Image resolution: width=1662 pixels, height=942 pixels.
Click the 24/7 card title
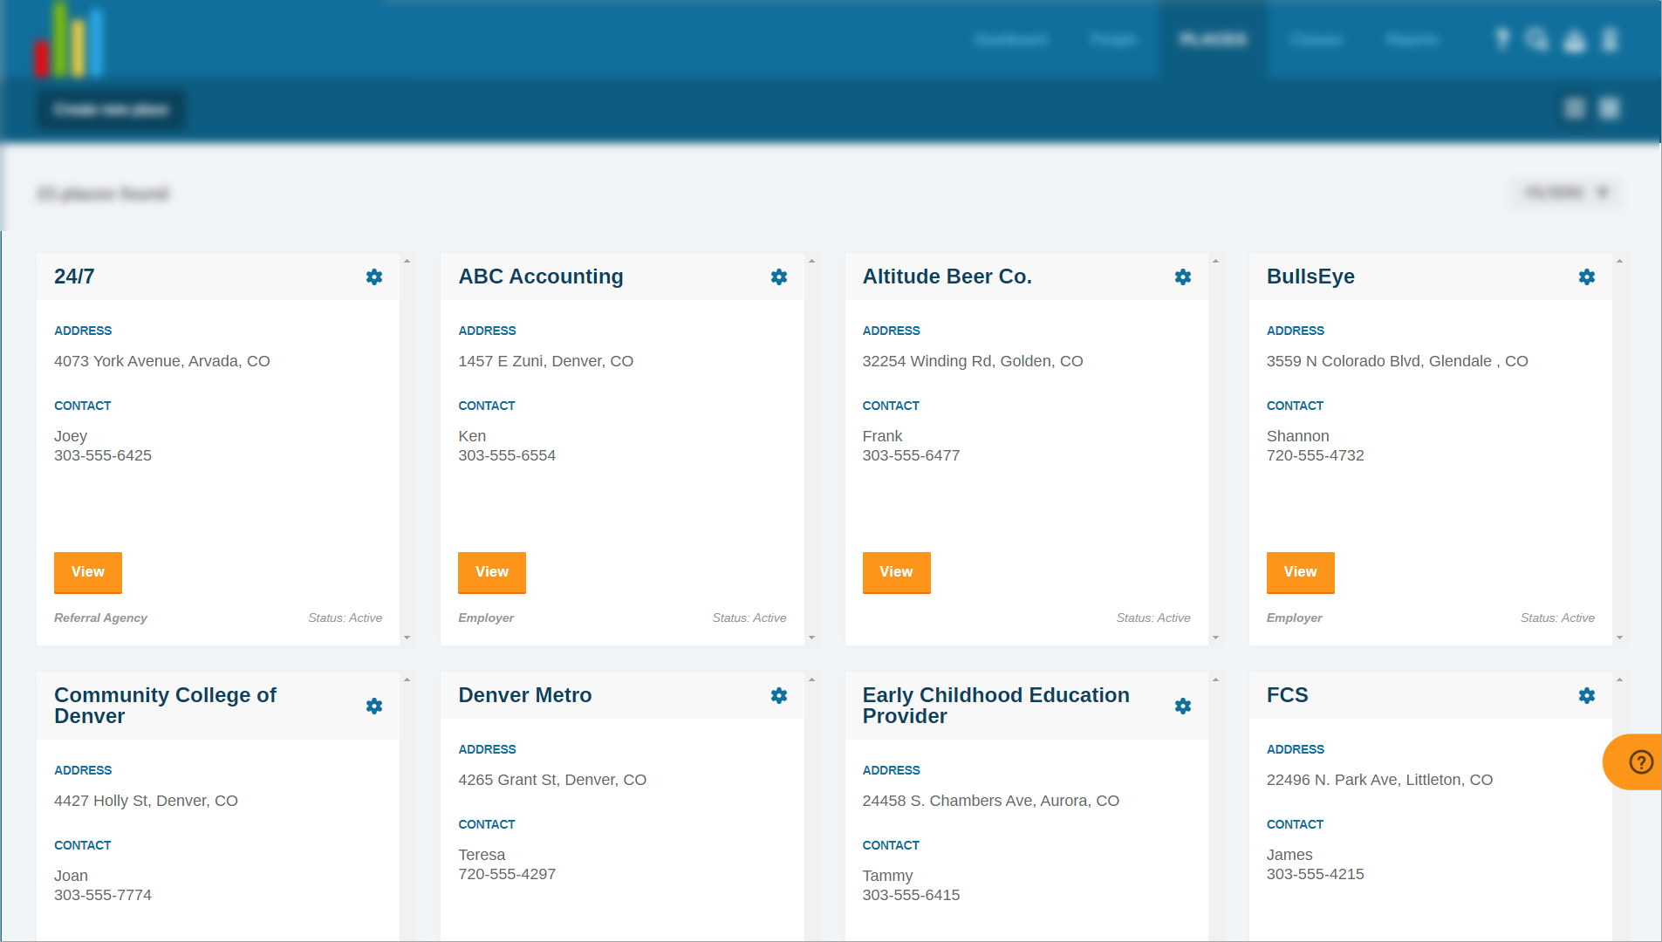click(x=74, y=276)
